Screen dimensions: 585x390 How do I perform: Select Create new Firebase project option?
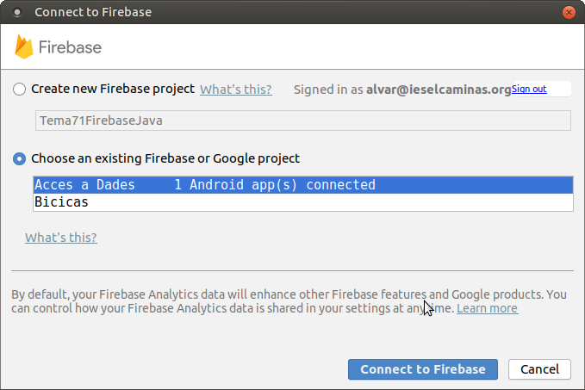point(20,89)
